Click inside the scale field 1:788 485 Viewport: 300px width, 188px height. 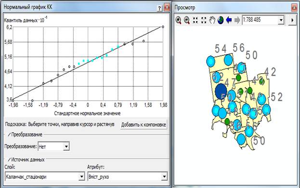point(260,20)
